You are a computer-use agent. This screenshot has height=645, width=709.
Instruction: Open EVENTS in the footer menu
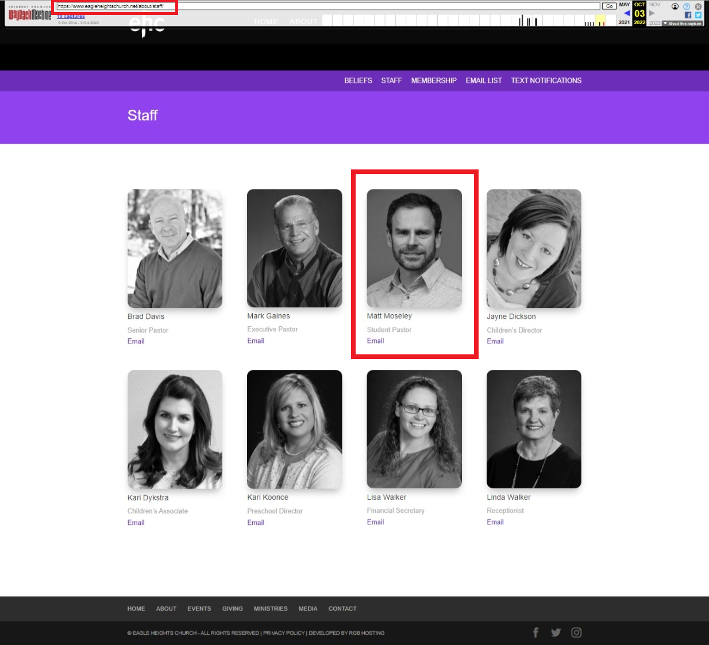tap(199, 609)
